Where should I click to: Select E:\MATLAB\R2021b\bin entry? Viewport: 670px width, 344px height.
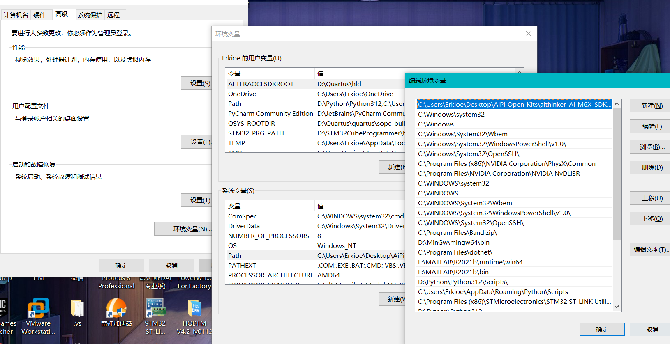(x=515, y=272)
